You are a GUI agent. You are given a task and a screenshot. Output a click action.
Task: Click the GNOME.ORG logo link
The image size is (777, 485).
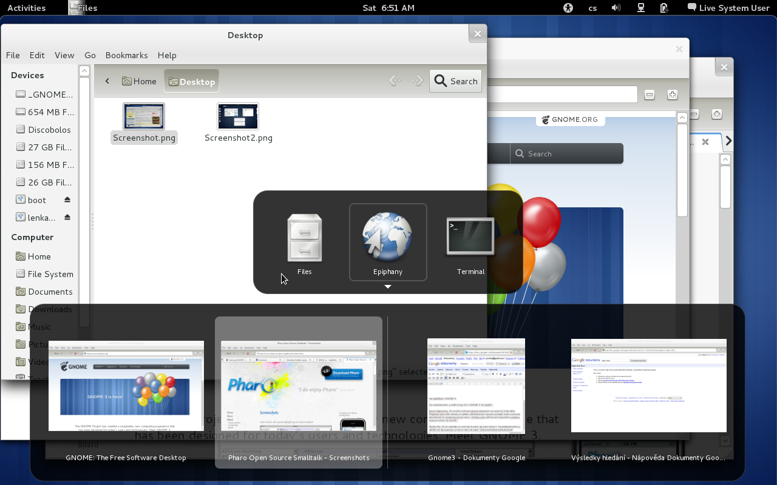[571, 119]
